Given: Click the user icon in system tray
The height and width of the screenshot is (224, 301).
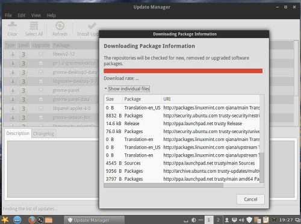Looking at the screenshot, I should click(227, 220).
